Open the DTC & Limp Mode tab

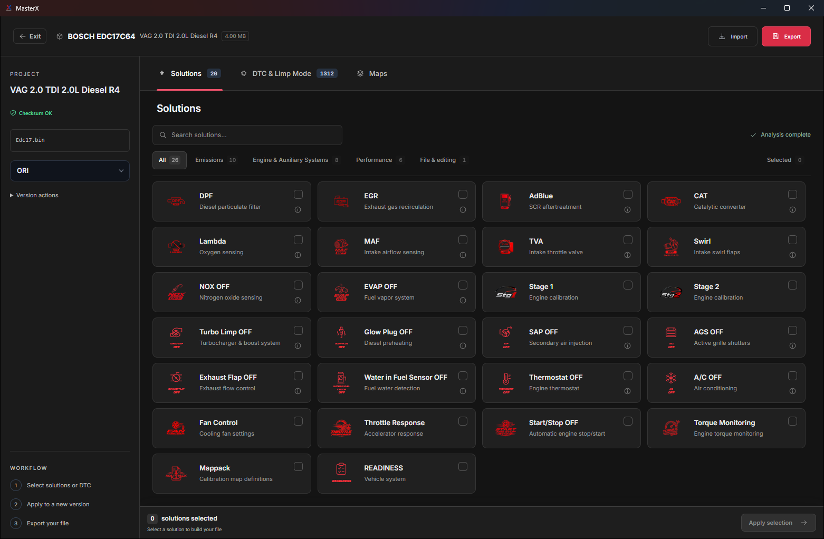[x=289, y=74]
